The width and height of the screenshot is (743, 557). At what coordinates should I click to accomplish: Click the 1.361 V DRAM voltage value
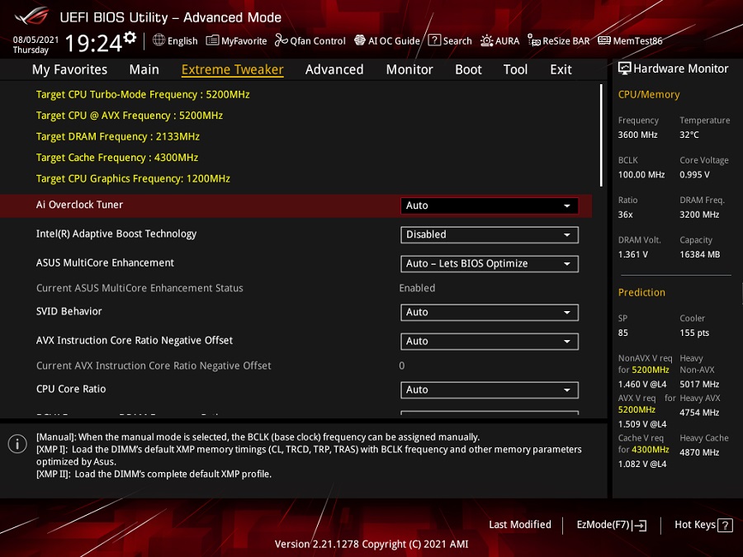point(633,255)
